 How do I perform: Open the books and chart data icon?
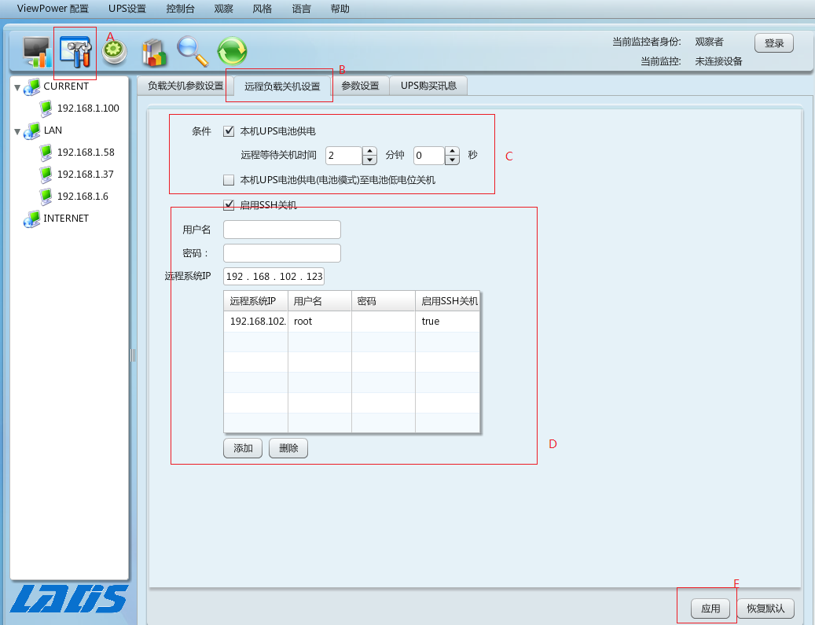click(154, 52)
